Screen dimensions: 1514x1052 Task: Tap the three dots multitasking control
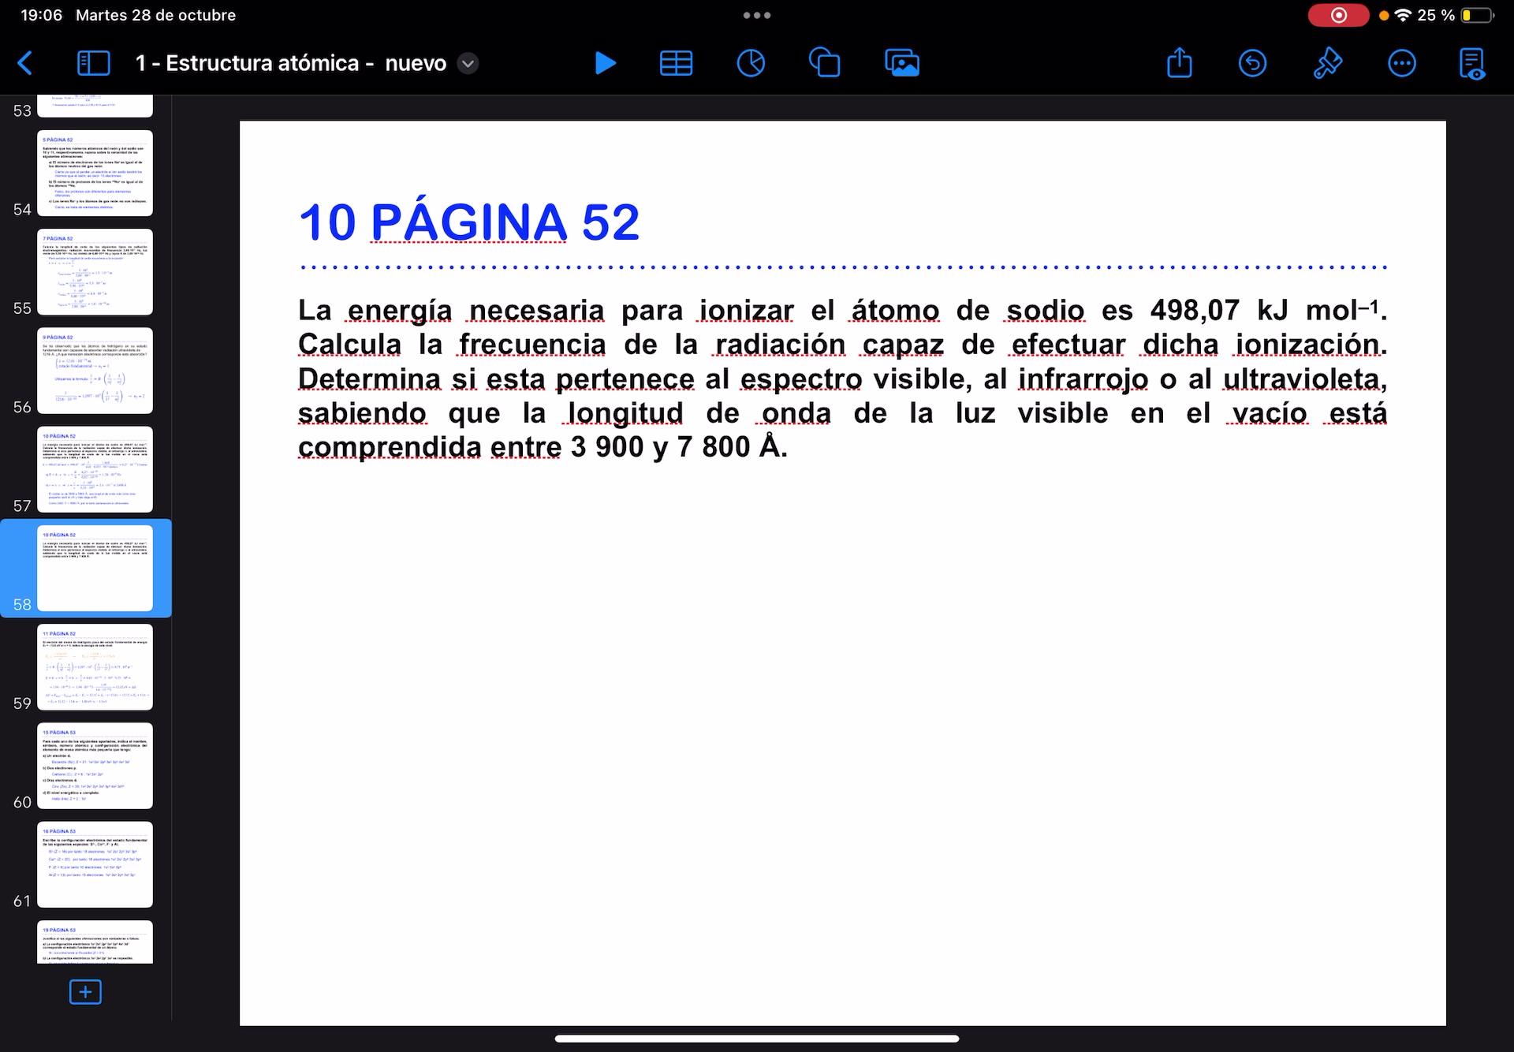pos(756,15)
